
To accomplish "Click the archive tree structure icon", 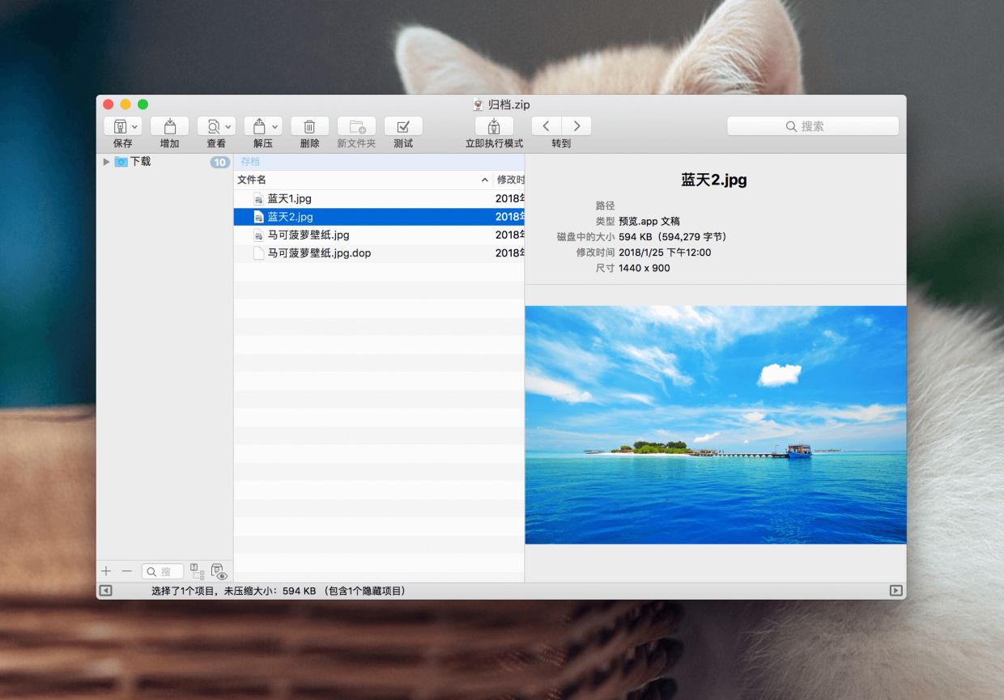I will pos(197,571).
